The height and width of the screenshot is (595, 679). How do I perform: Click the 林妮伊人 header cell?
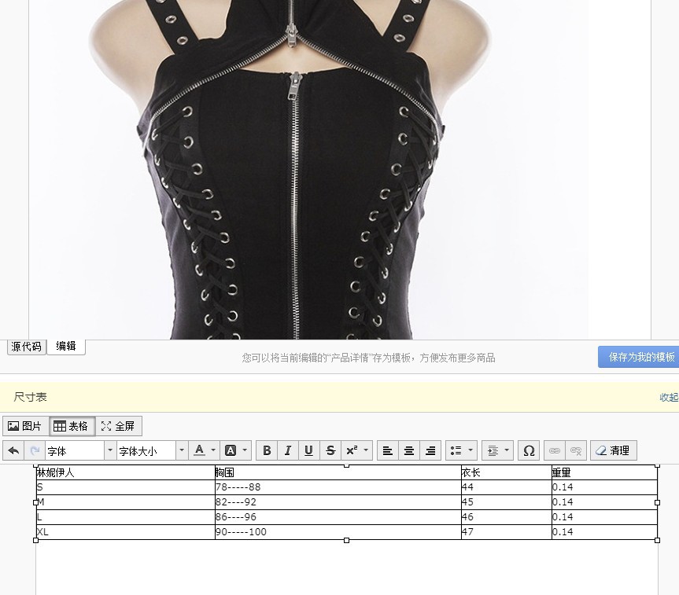(126, 472)
